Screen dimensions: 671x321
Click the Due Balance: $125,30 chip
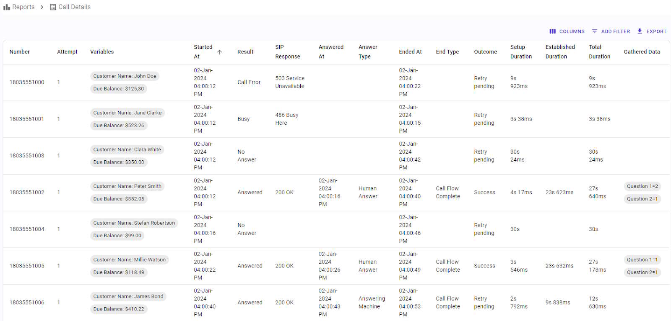pyautogui.click(x=119, y=89)
